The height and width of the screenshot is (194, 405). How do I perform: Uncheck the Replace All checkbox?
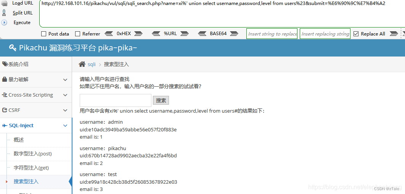point(356,34)
